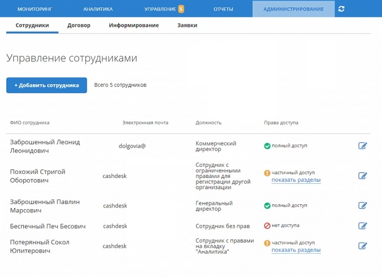Click the Добавить сотрудника button
Screen dimensions: 382x277
pos(47,85)
